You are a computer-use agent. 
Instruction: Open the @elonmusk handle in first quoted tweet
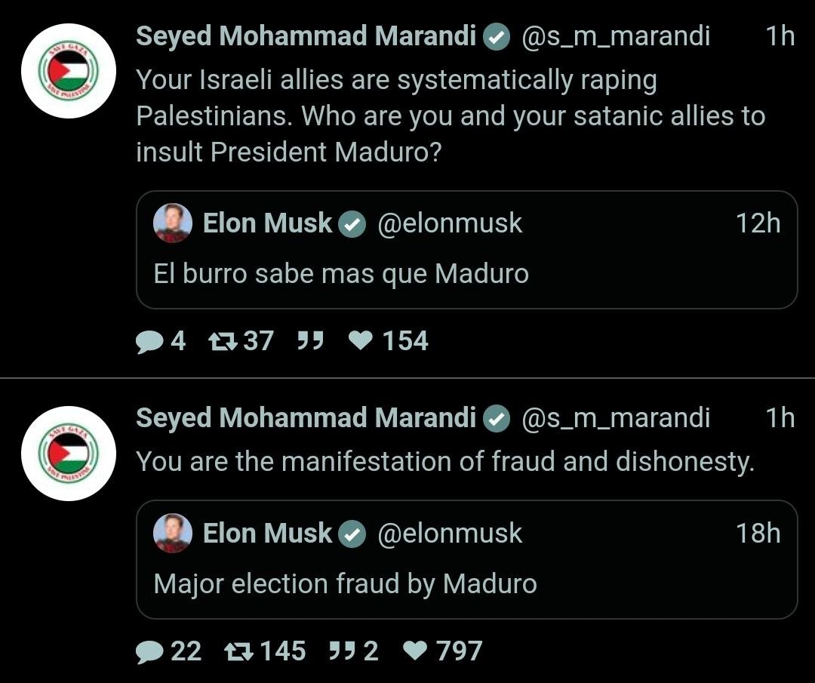[450, 223]
